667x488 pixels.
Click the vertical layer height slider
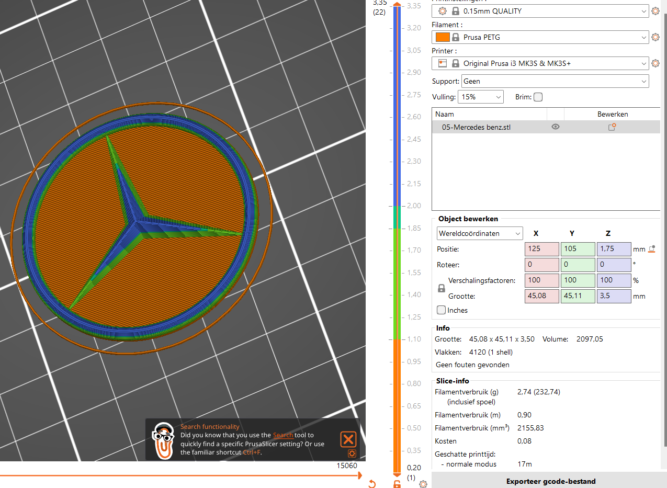tap(397, 235)
